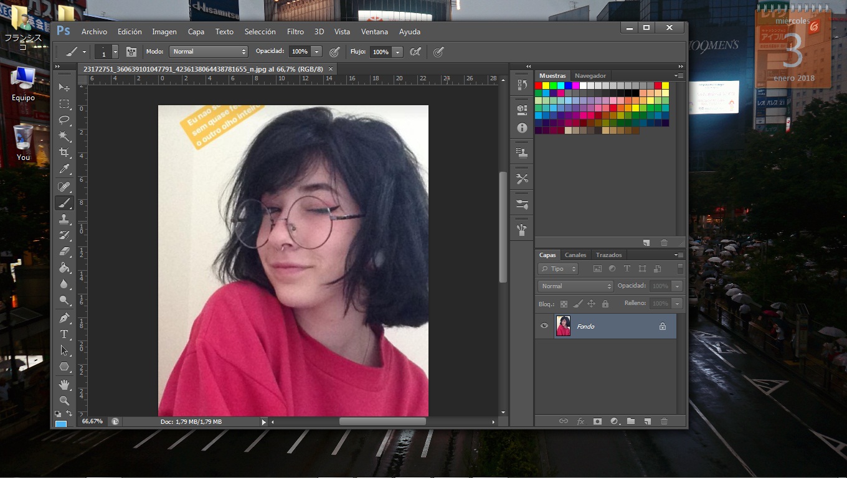Toggle lock position icon
Screen dimensions: 847x478
[592, 304]
